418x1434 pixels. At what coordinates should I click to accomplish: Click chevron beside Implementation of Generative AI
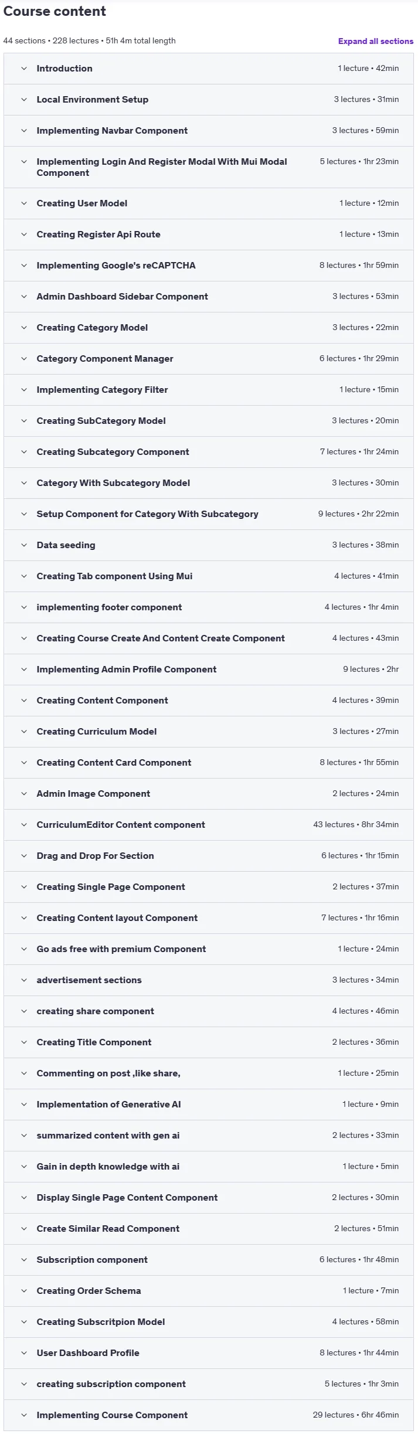[x=24, y=1105]
